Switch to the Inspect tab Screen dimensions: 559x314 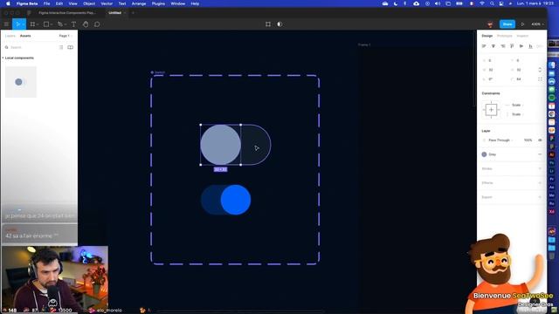522,36
